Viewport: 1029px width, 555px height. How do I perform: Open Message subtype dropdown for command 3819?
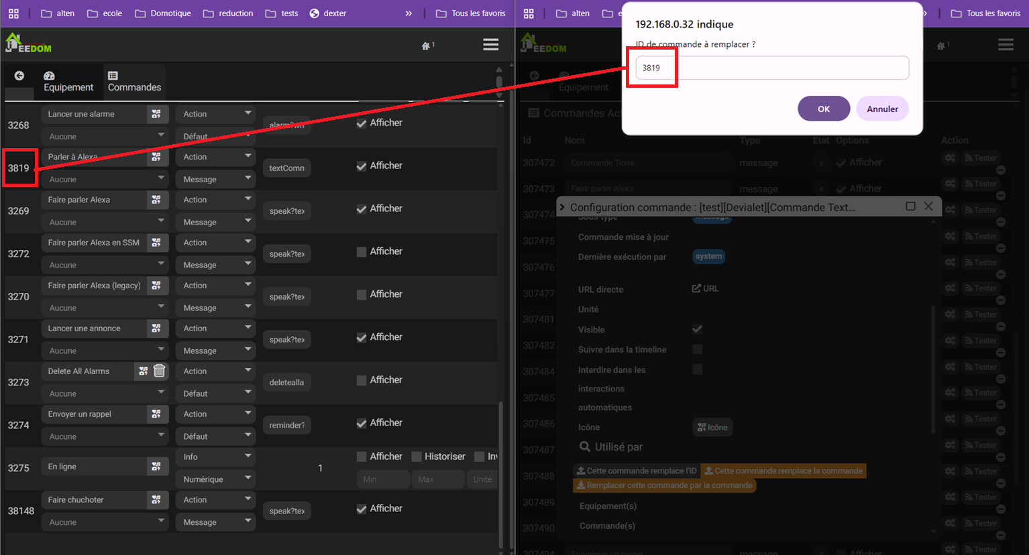215,179
